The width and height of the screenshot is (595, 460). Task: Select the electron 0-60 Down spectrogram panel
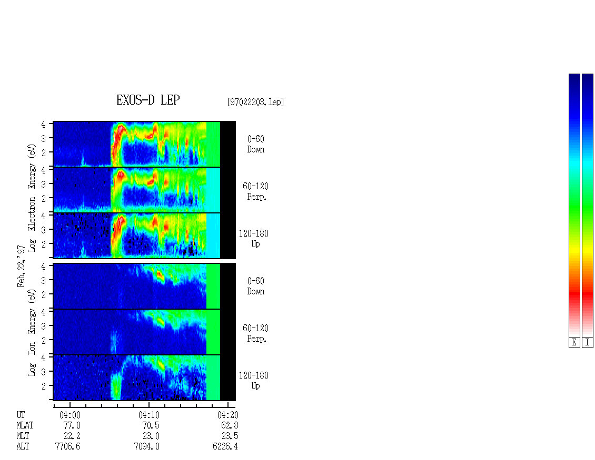point(144,144)
